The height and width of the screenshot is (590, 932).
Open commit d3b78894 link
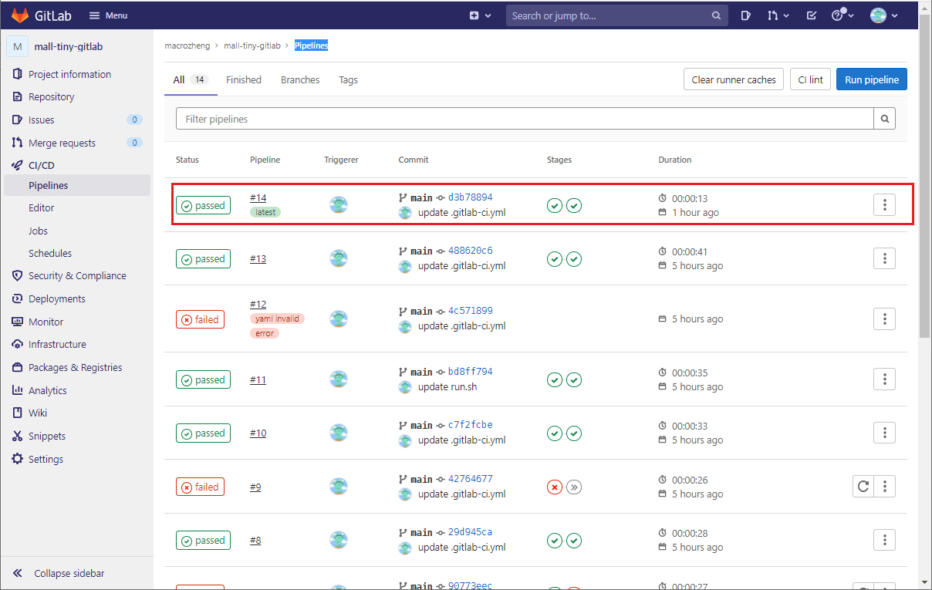click(470, 197)
